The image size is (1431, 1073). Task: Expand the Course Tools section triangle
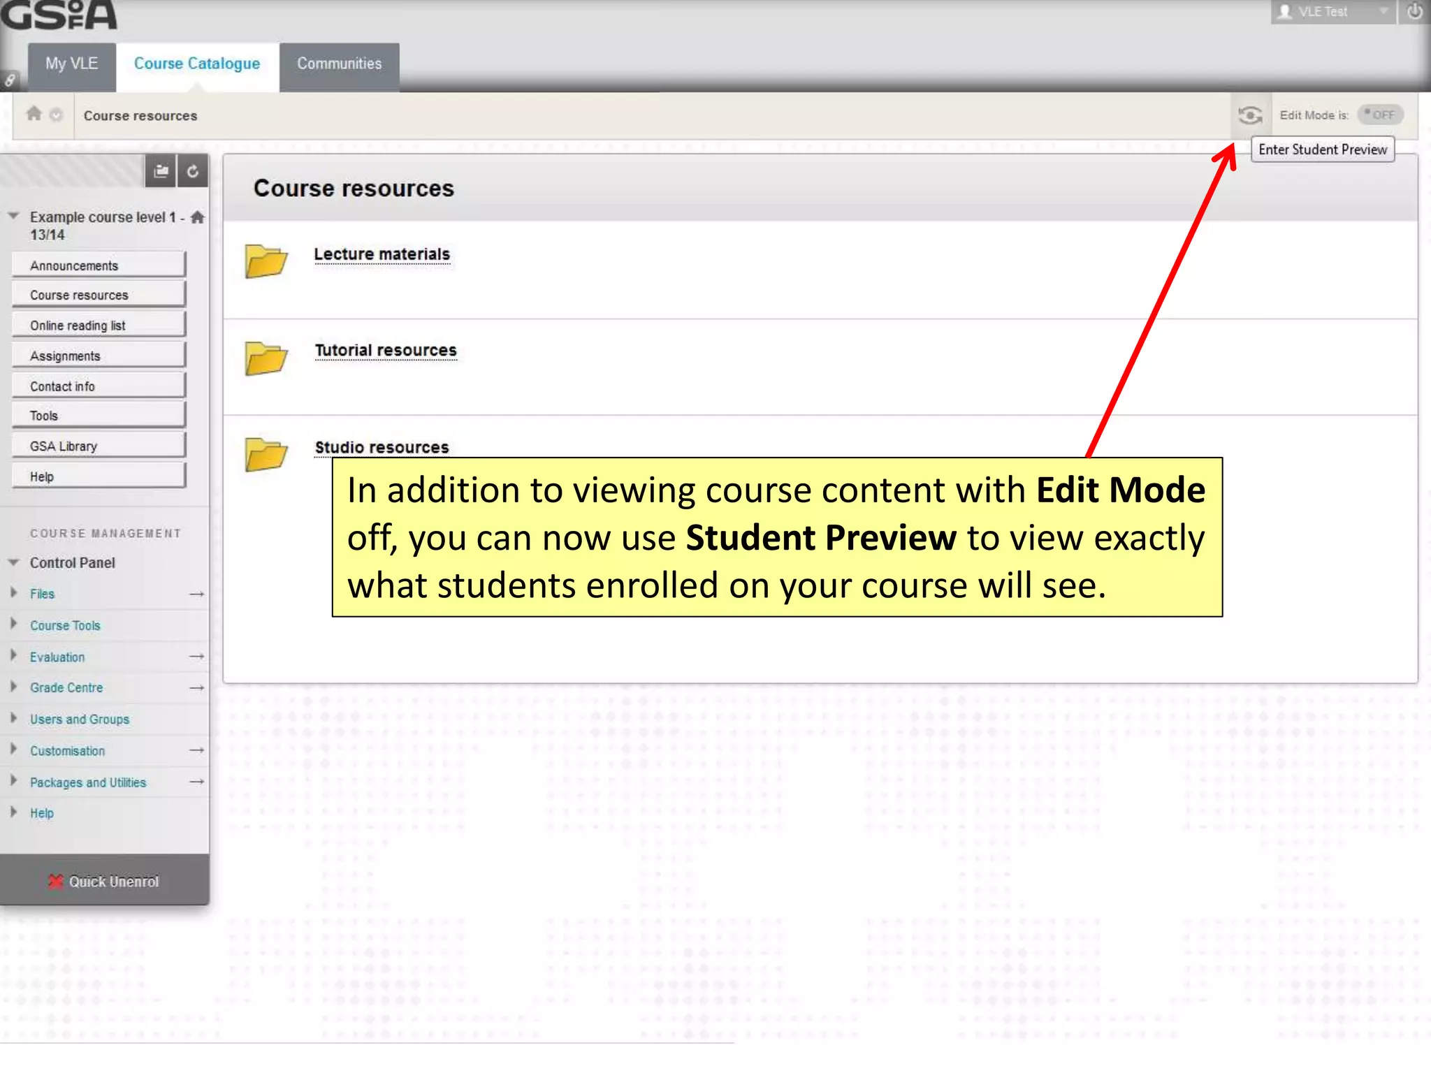pos(13,624)
